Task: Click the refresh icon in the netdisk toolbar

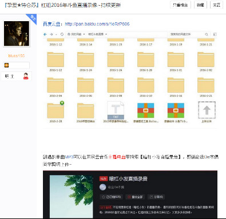Action: coord(62,34)
